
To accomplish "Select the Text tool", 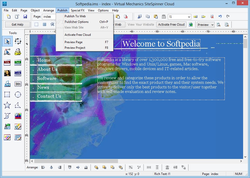I will [x=18, y=62].
